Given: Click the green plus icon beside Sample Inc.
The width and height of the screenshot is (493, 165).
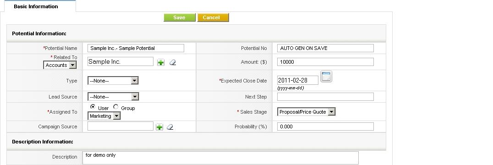Looking at the screenshot, I should click(x=161, y=62).
